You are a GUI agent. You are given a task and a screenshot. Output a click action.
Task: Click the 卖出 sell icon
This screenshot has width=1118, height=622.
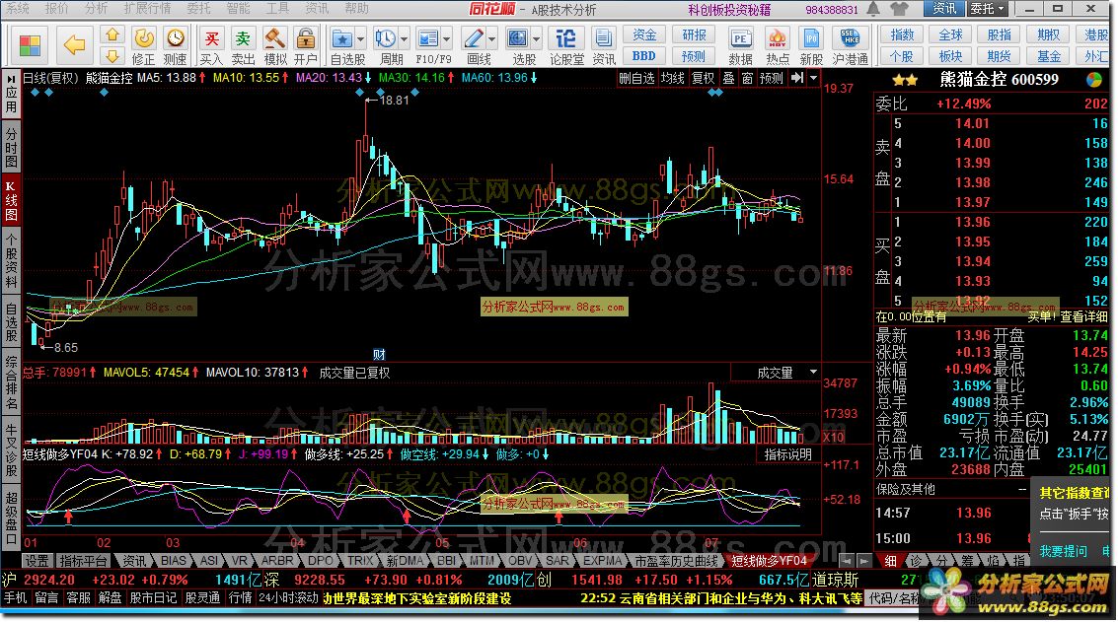[243, 45]
